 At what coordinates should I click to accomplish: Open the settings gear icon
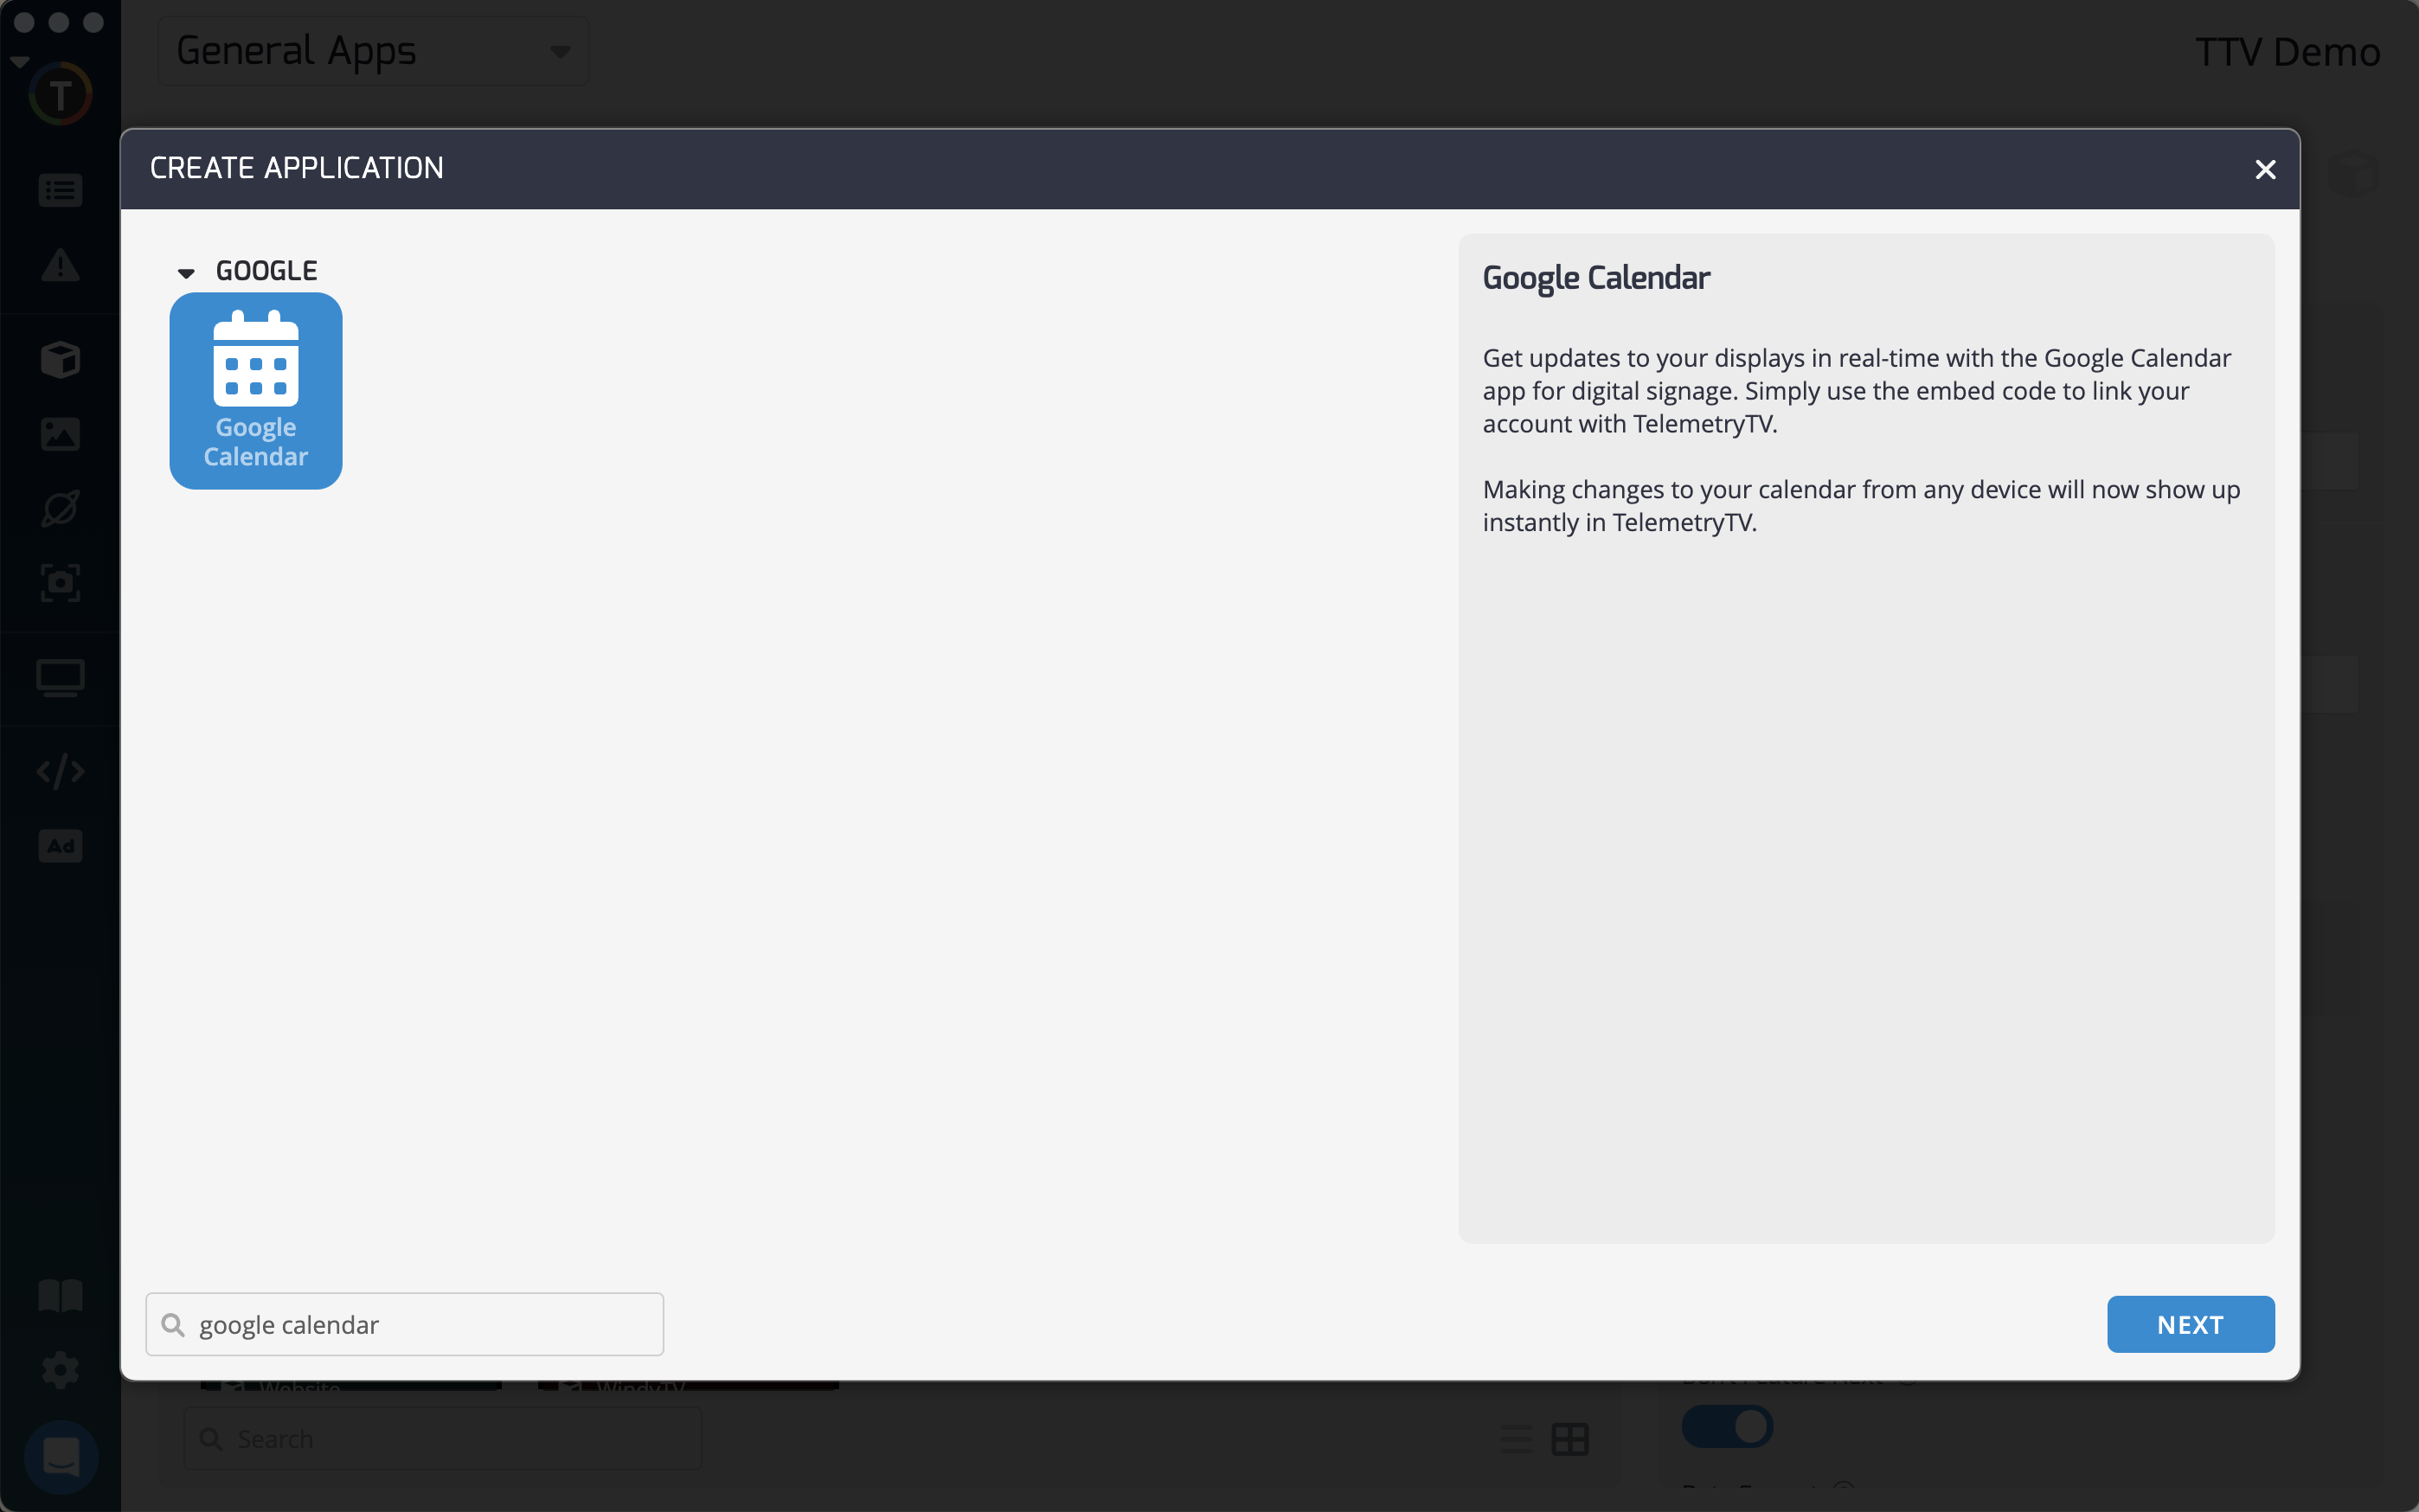(60, 1369)
